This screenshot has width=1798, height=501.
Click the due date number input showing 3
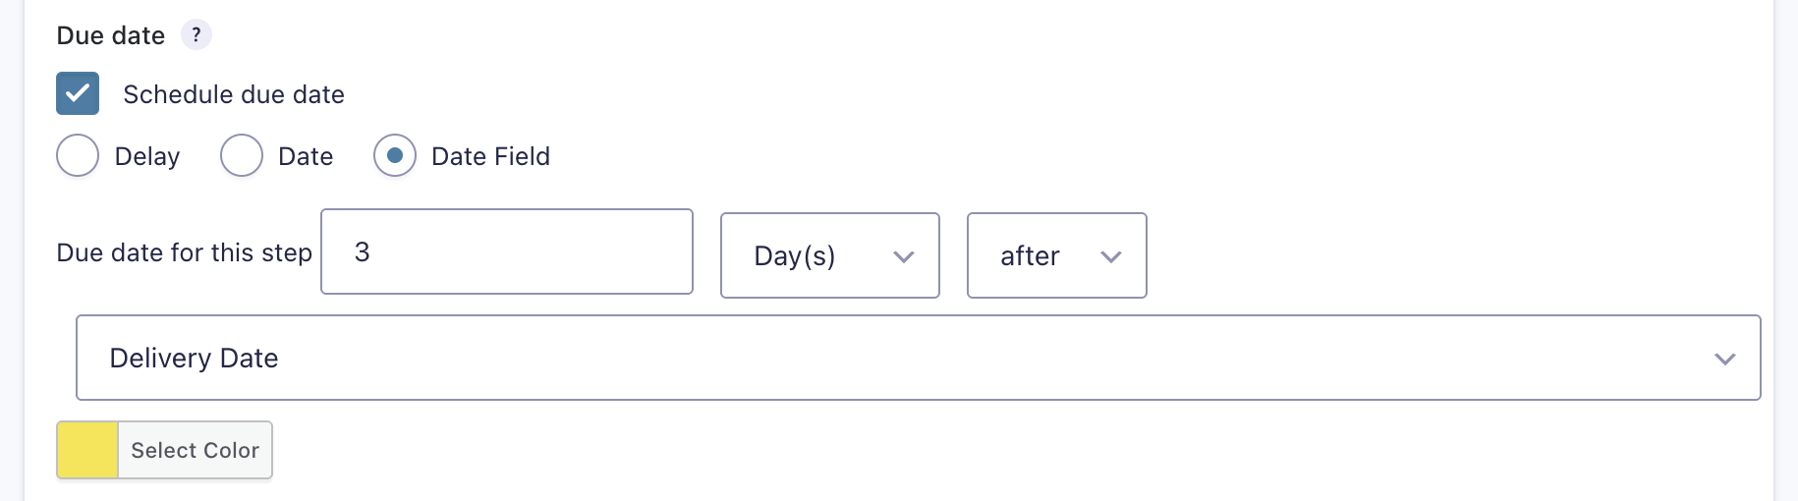tap(507, 251)
